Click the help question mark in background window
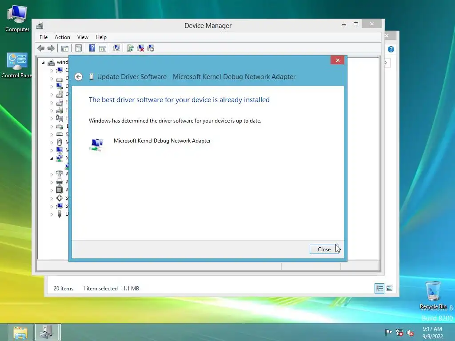This screenshot has height=341, width=455. click(391, 49)
